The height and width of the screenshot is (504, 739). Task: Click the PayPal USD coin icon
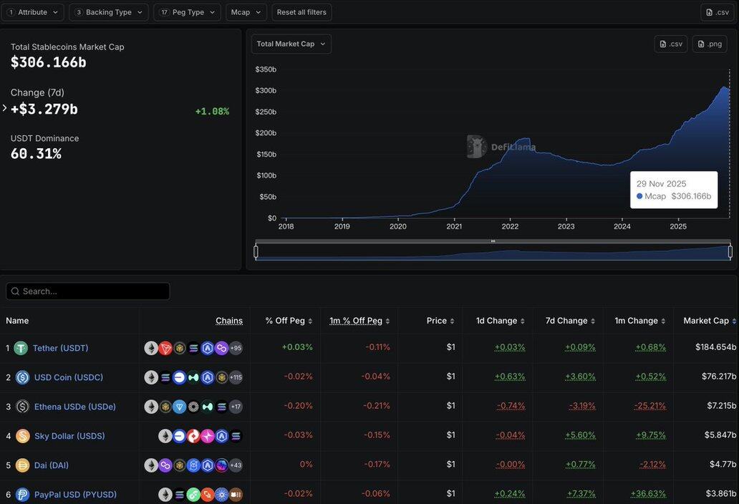tap(22, 495)
